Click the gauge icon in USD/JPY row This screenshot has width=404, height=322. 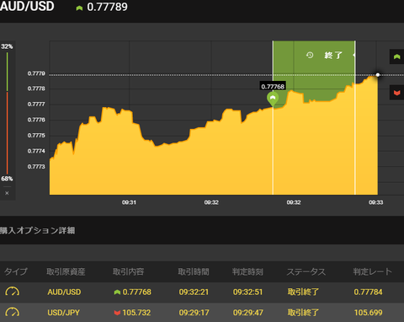[13, 312]
